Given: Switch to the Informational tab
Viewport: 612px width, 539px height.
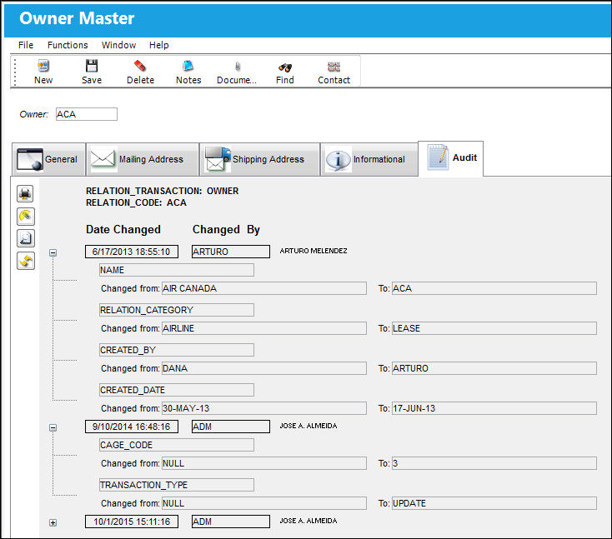Looking at the screenshot, I should click(x=369, y=159).
